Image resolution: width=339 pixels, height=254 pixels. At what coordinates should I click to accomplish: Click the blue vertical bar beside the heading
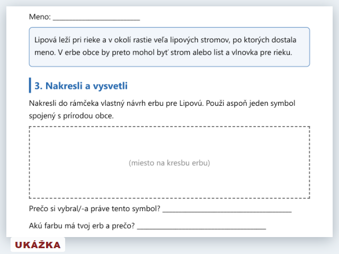pos(30,85)
